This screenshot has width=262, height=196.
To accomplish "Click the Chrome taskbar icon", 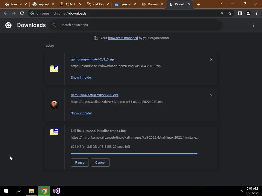I will point(44,191).
